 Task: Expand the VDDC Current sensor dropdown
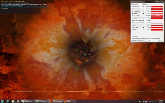tap(143, 28)
